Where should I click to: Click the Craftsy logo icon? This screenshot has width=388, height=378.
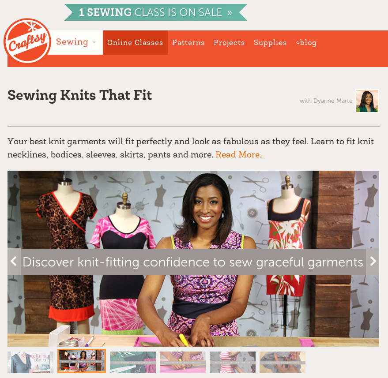(x=27, y=41)
